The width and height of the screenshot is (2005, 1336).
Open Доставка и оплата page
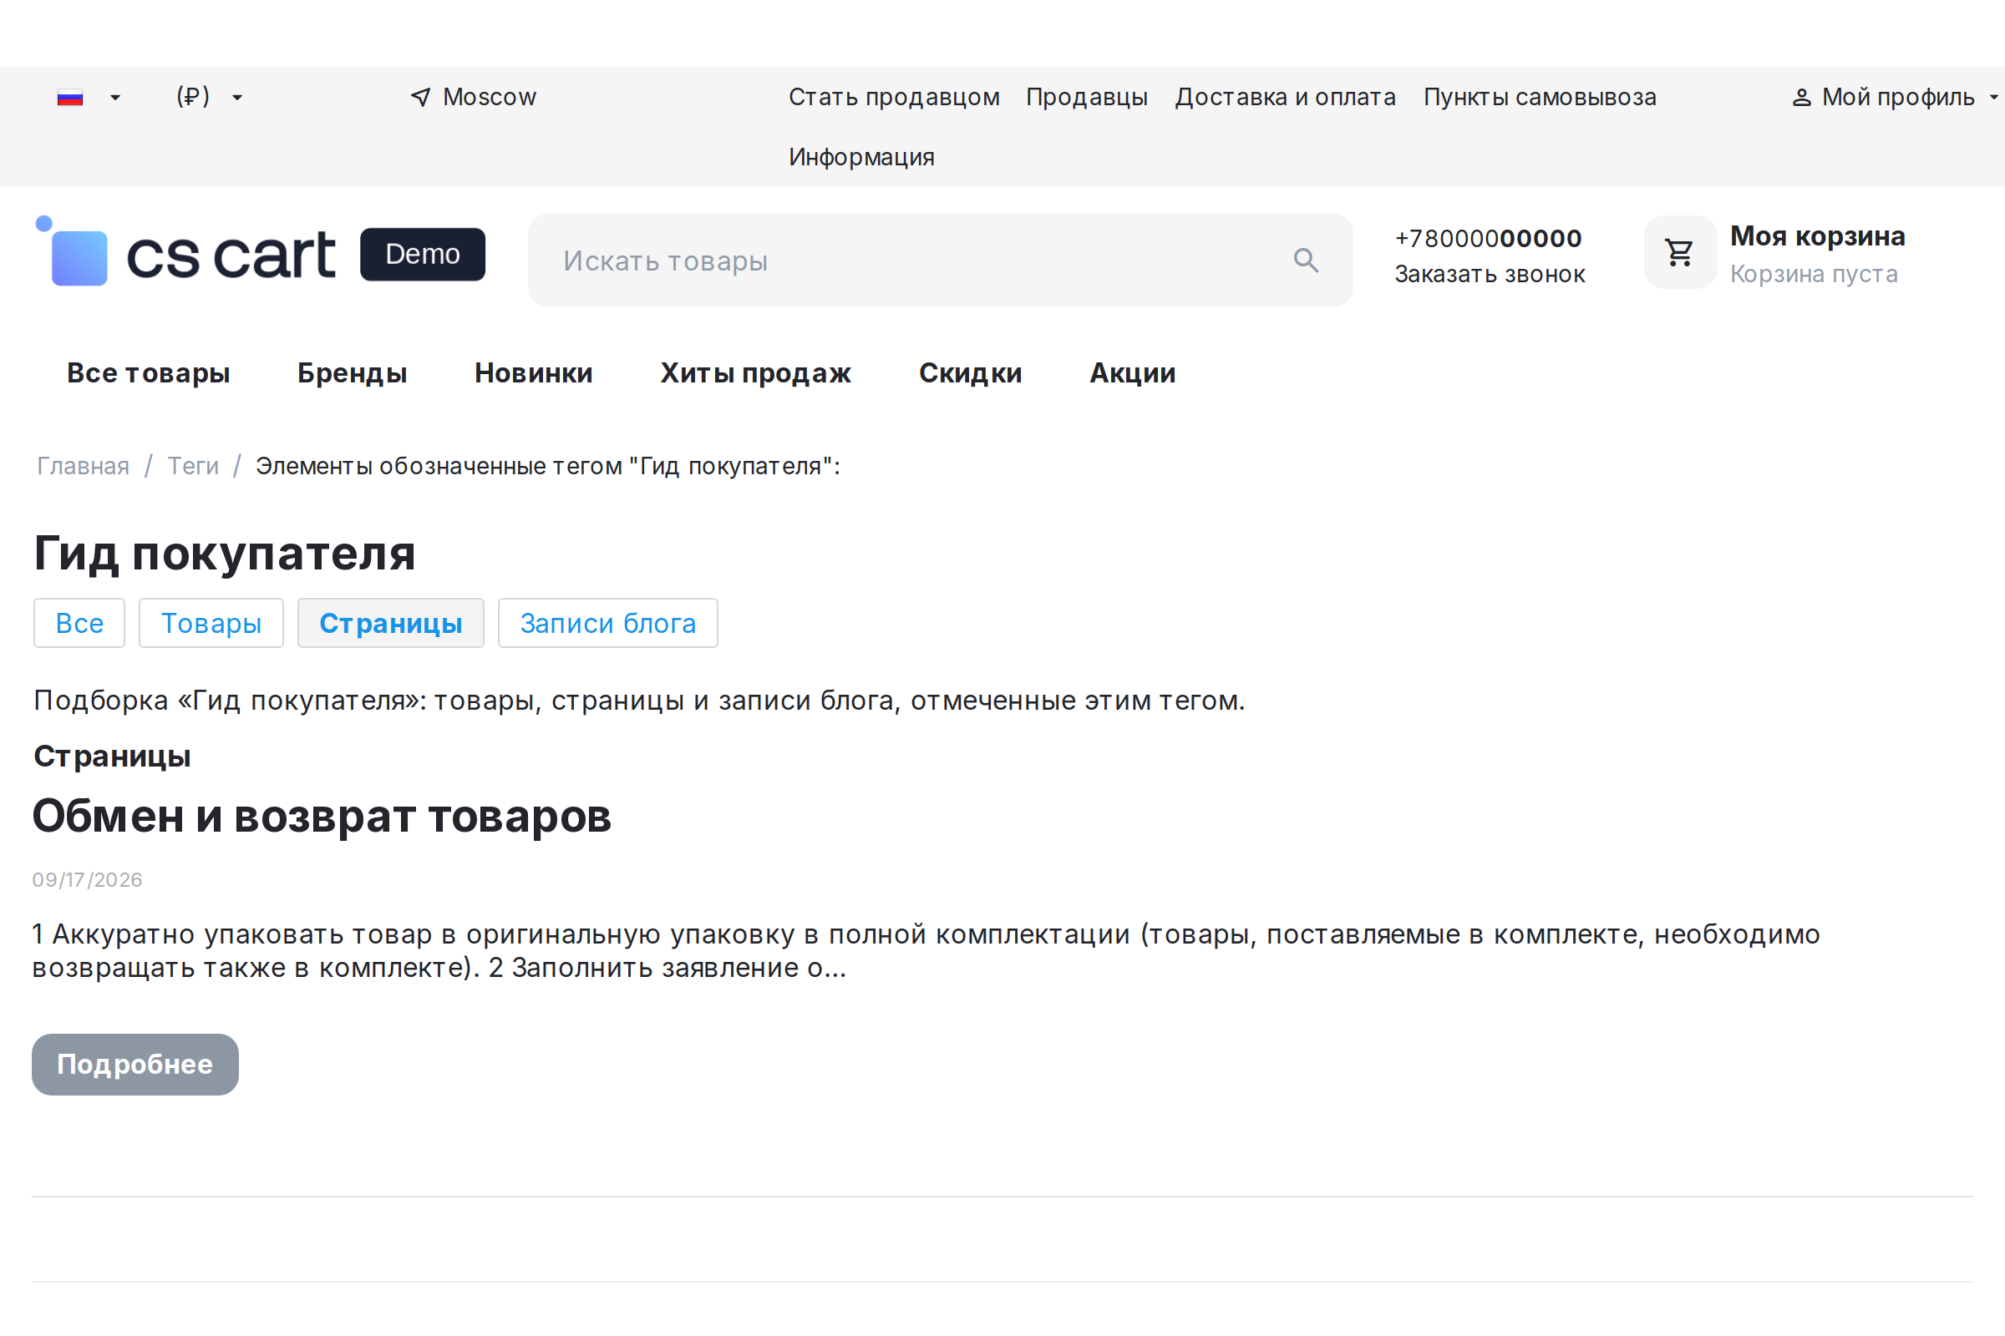pos(1285,97)
